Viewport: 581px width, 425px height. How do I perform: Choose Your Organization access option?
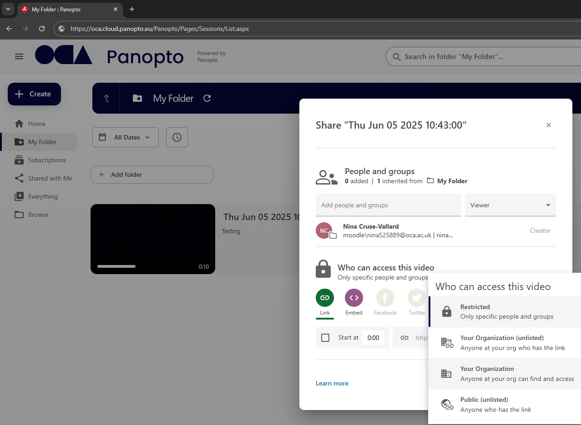click(x=505, y=374)
